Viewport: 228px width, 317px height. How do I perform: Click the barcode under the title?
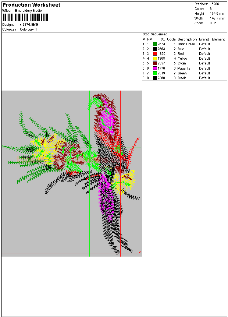coord(25,17)
